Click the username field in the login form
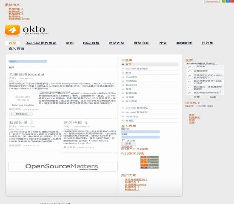The image size is (234, 204). pos(140,132)
